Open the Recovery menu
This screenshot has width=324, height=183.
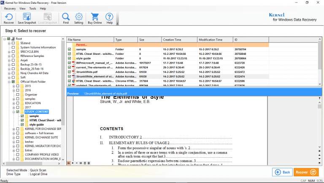(x=10, y=9)
